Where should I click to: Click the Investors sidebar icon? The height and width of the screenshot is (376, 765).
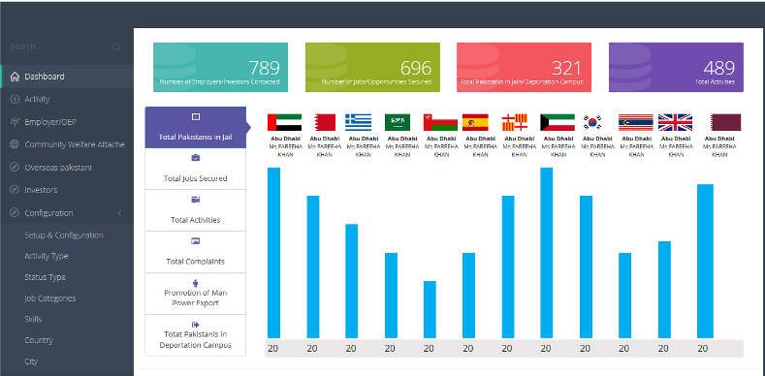[15, 190]
